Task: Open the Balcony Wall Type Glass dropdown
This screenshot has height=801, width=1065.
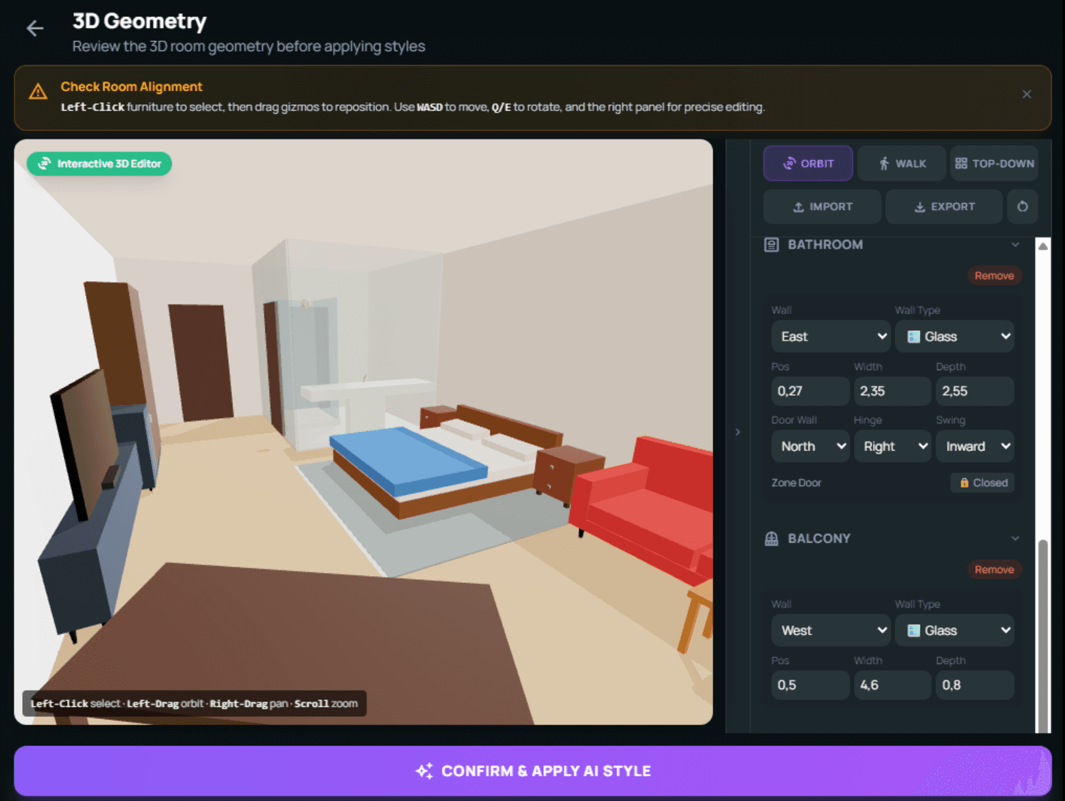Action: click(x=954, y=630)
